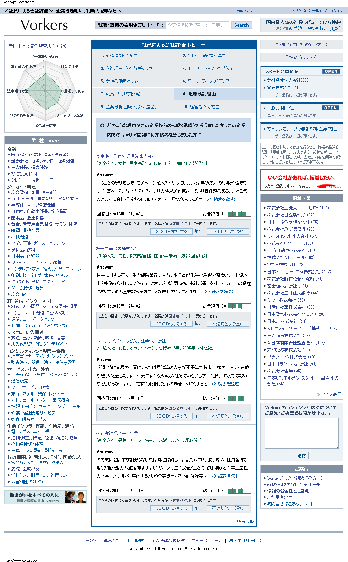Open バークレイズ・キャピタル証券株式会社 link

131,341
